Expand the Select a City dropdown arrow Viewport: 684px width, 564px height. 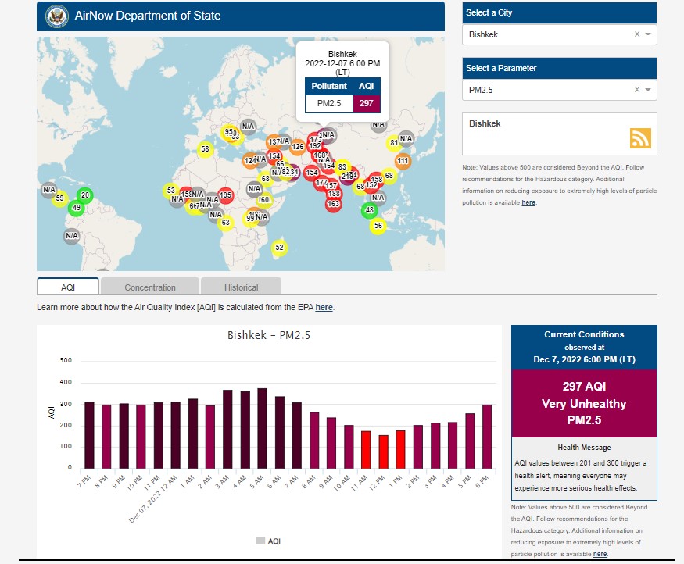648,34
